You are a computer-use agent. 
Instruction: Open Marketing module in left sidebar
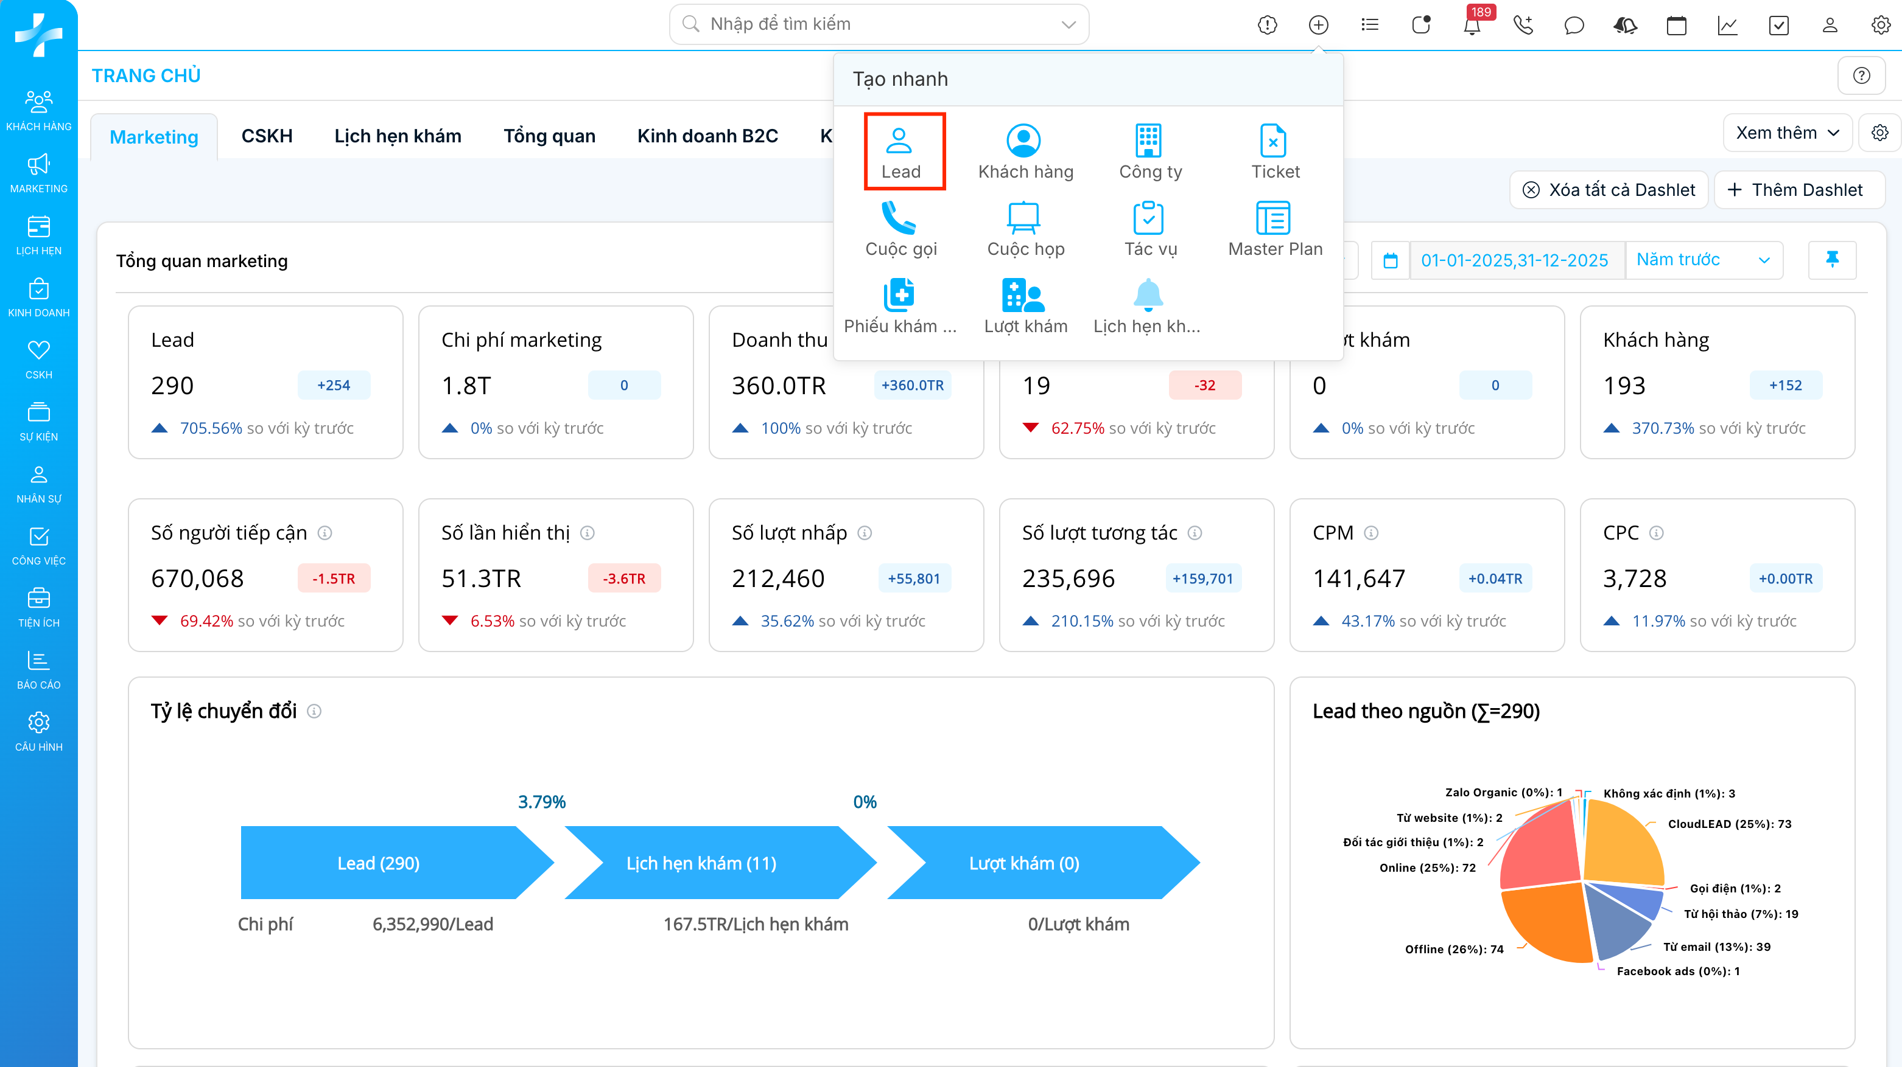tap(38, 173)
